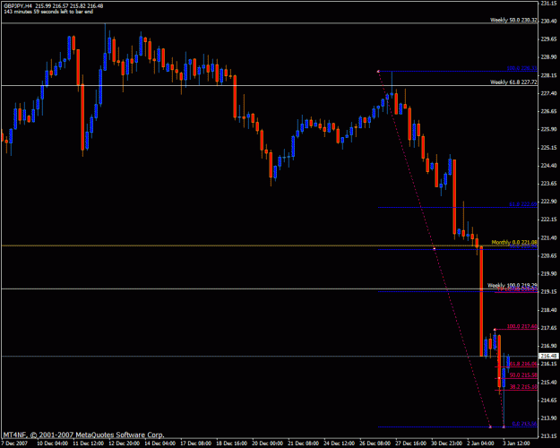Viewport: 560px width, 448px height.
Task: Click the 227.40 price axis label
Action: pos(549,93)
